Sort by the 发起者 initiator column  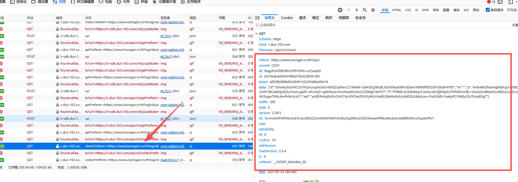174,18
